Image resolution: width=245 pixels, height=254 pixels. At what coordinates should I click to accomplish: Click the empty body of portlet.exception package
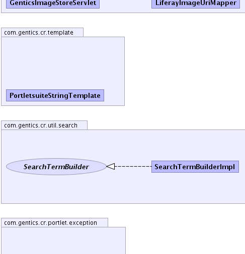point(63,240)
